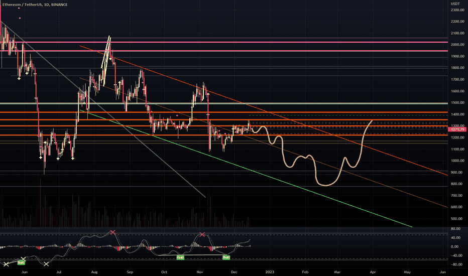Select the 1271.79 current price tag

458,129
